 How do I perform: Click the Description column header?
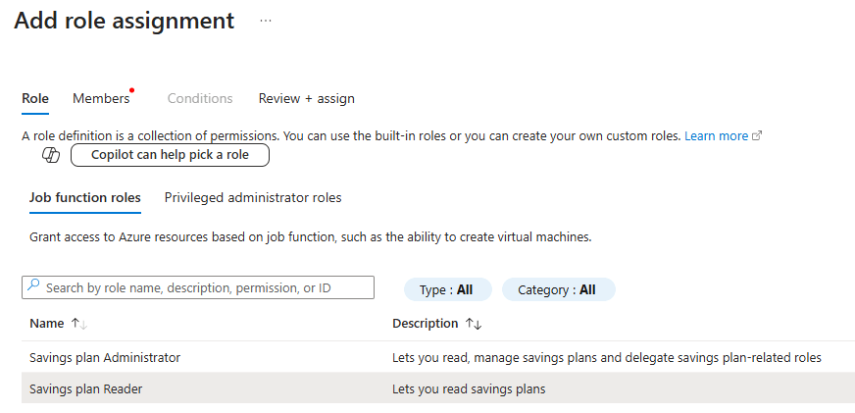pos(425,324)
